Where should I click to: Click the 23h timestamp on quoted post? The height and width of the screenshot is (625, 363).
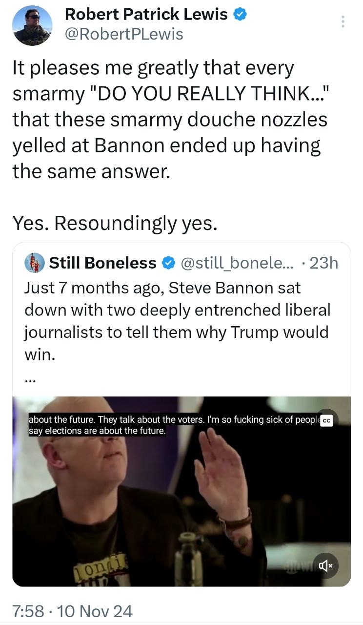click(x=323, y=263)
